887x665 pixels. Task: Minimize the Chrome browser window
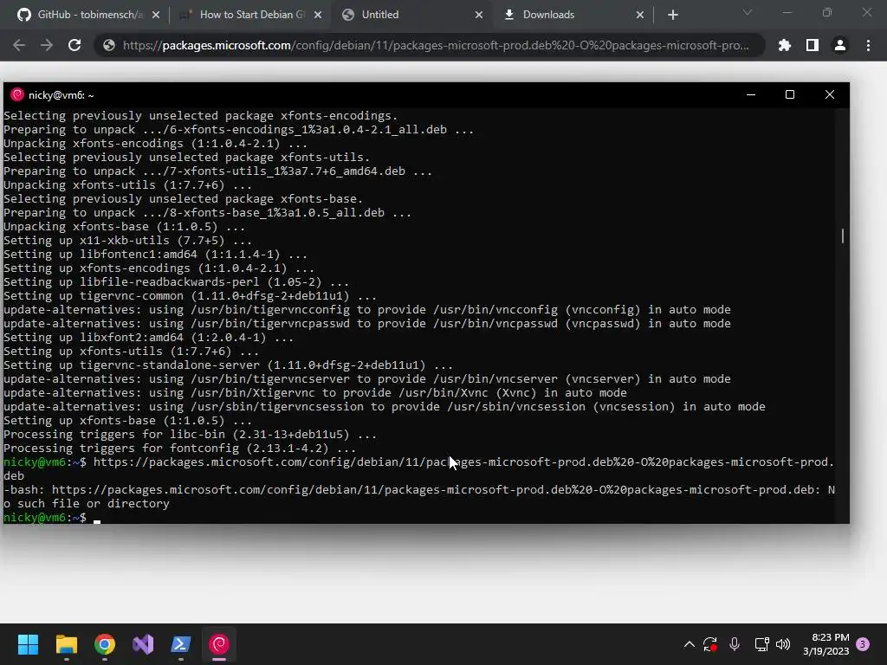click(787, 12)
